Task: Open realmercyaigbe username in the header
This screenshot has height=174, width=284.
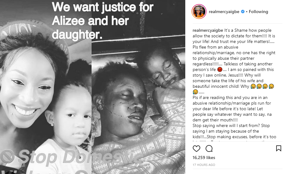Action: point(224,12)
